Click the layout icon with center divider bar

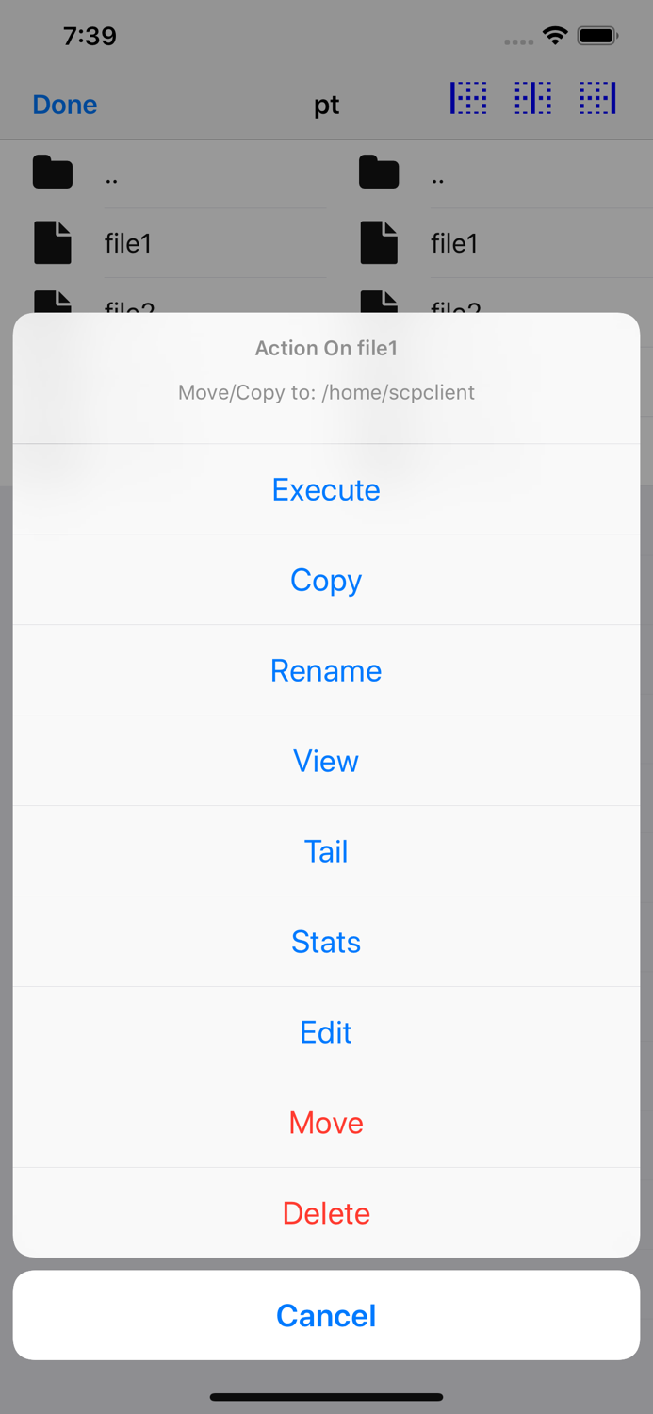pos(533,98)
